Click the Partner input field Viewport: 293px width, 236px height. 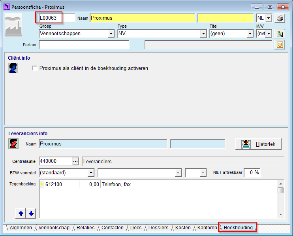(84, 45)
